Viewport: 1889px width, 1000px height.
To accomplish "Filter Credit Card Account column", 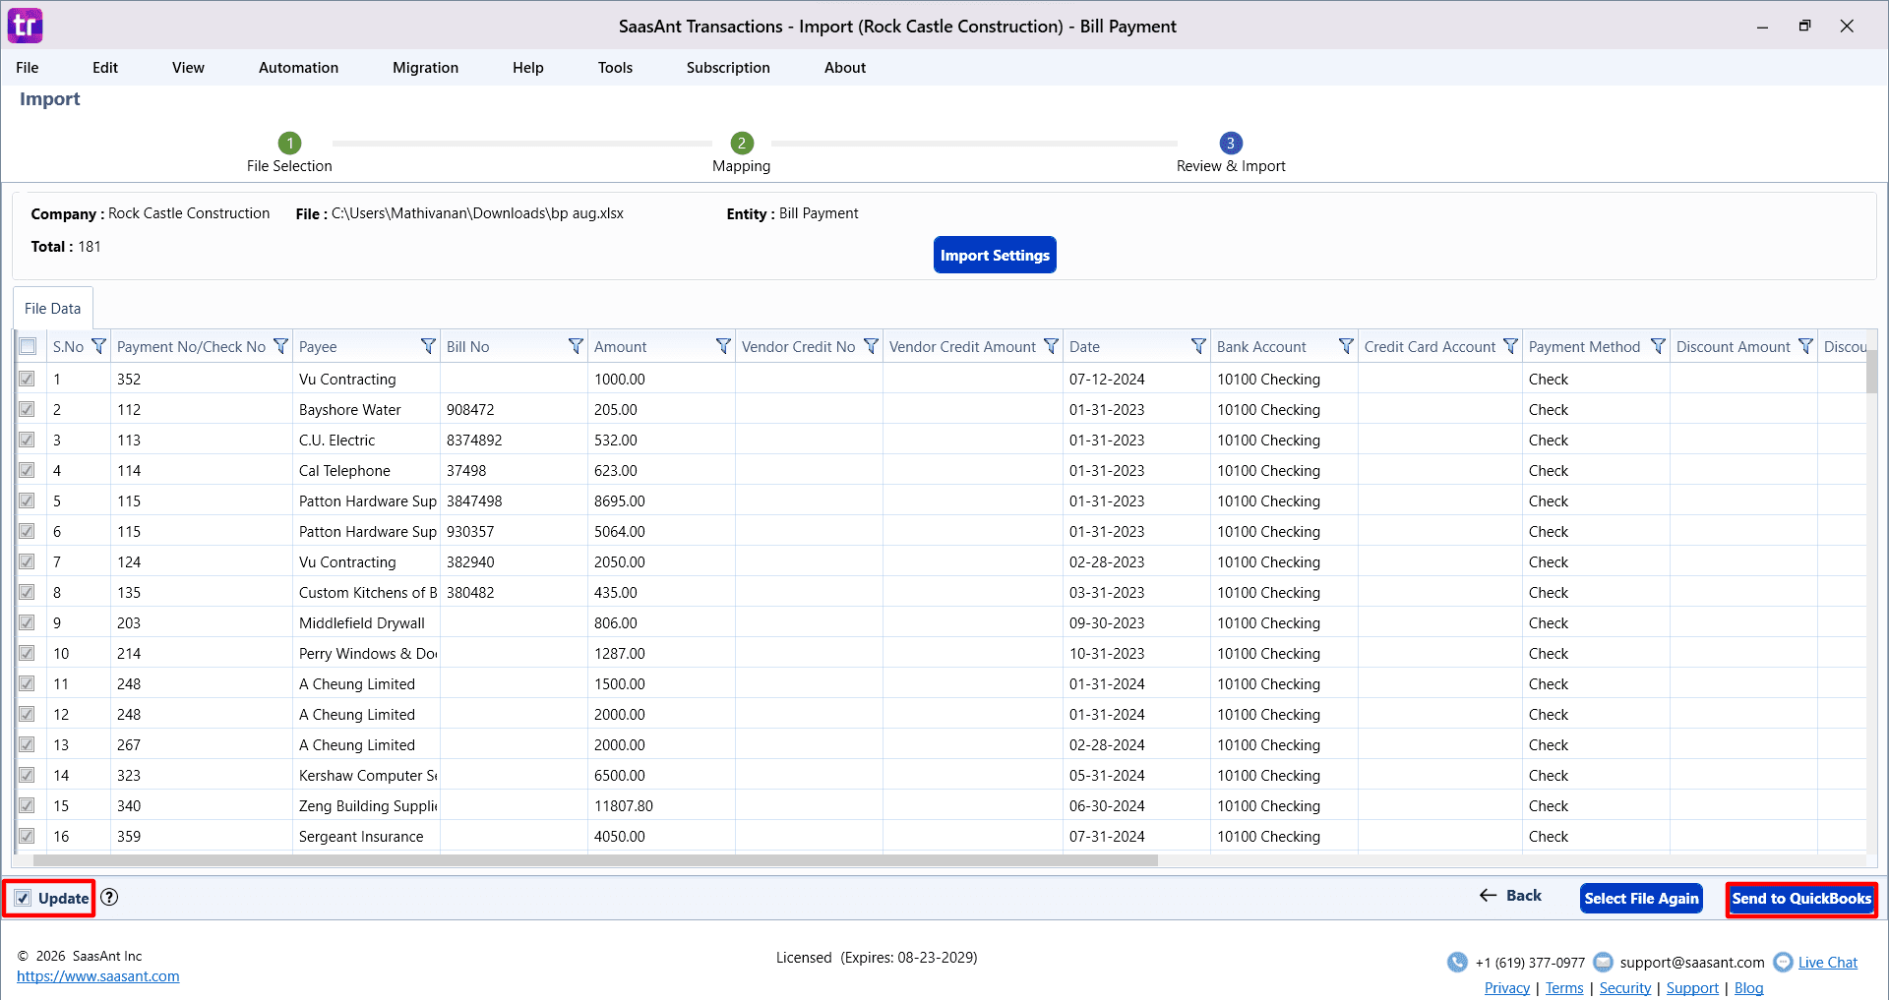I will 1510,346.
